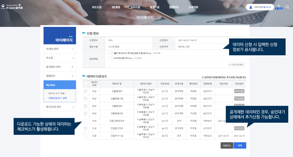Collapse My Data menu with minus icon
The width and height of the screenshot is (293, 157).
[x=72, y=85]
